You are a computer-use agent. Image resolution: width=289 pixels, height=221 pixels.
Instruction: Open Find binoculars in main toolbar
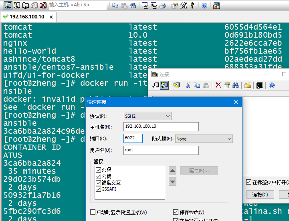coord(133,6)
